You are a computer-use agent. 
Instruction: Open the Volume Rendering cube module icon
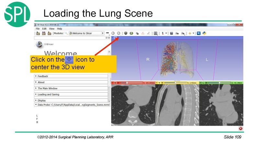[x=126, y=33]
